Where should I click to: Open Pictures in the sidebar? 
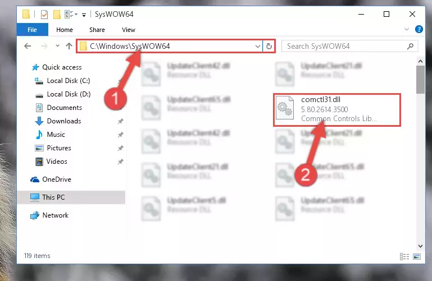coord(53,148)
